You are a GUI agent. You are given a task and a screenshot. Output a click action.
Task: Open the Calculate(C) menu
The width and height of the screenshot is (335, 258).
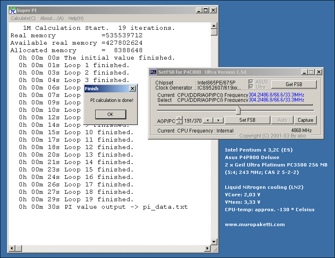pyautogui.click(x=23, y=18)
